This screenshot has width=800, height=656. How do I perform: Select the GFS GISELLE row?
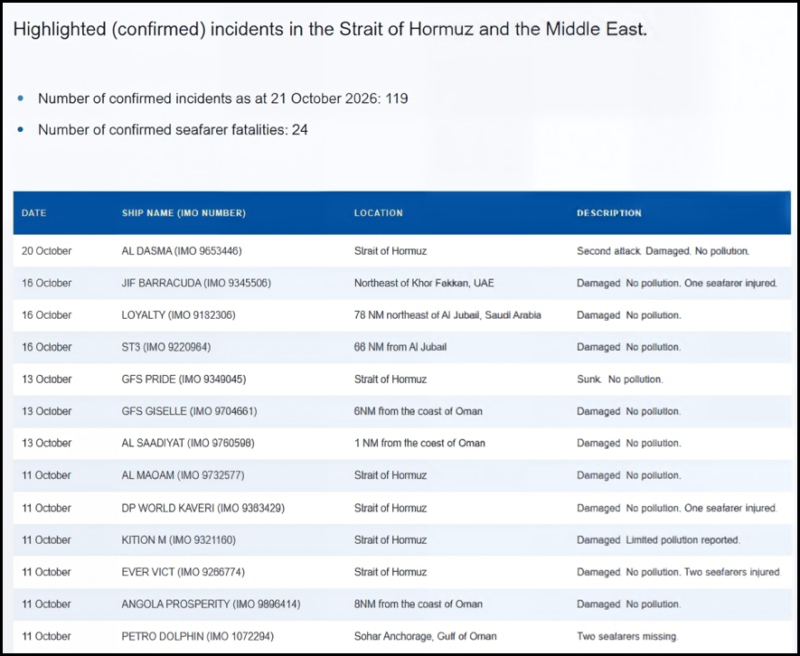click(x=402, y=411)
